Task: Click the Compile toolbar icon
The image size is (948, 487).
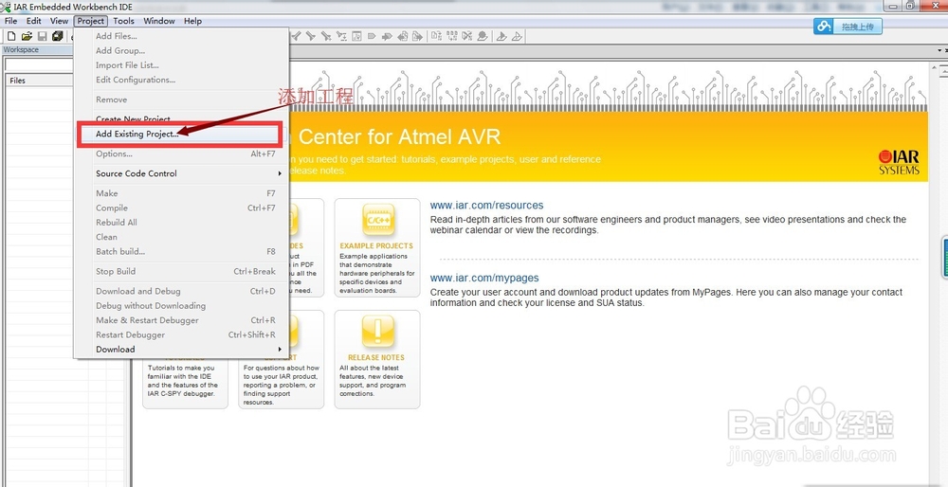Action: [436, 36]
